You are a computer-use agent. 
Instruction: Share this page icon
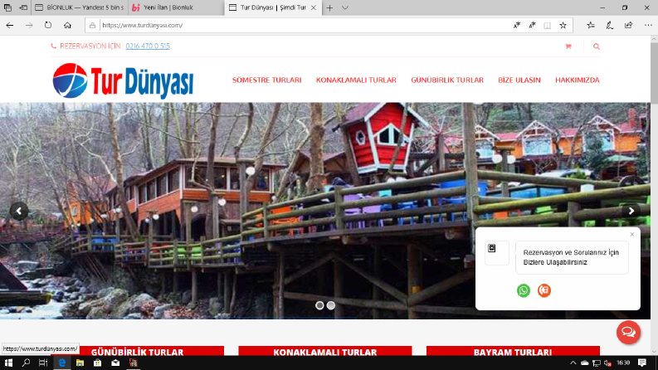click(629, 25)
